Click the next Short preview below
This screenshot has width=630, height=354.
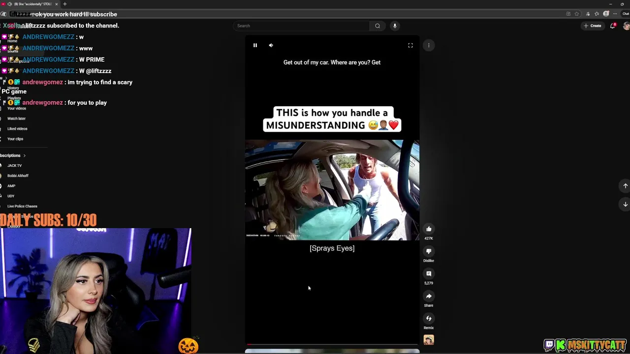[332, 352]
